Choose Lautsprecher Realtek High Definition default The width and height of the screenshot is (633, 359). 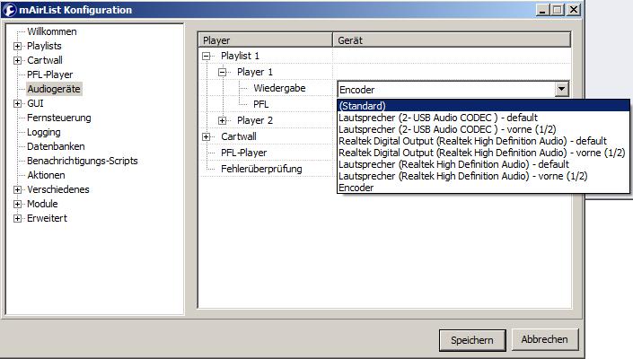coord(483,164)
